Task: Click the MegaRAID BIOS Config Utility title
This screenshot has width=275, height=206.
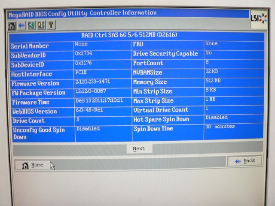Action: (82, 13)
